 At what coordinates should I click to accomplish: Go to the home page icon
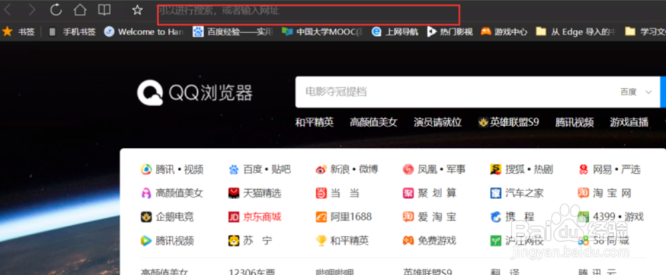point(80,9)
